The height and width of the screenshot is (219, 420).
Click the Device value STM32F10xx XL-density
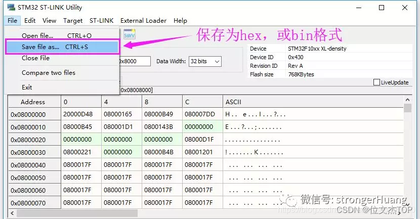click(x=317, y=49)
